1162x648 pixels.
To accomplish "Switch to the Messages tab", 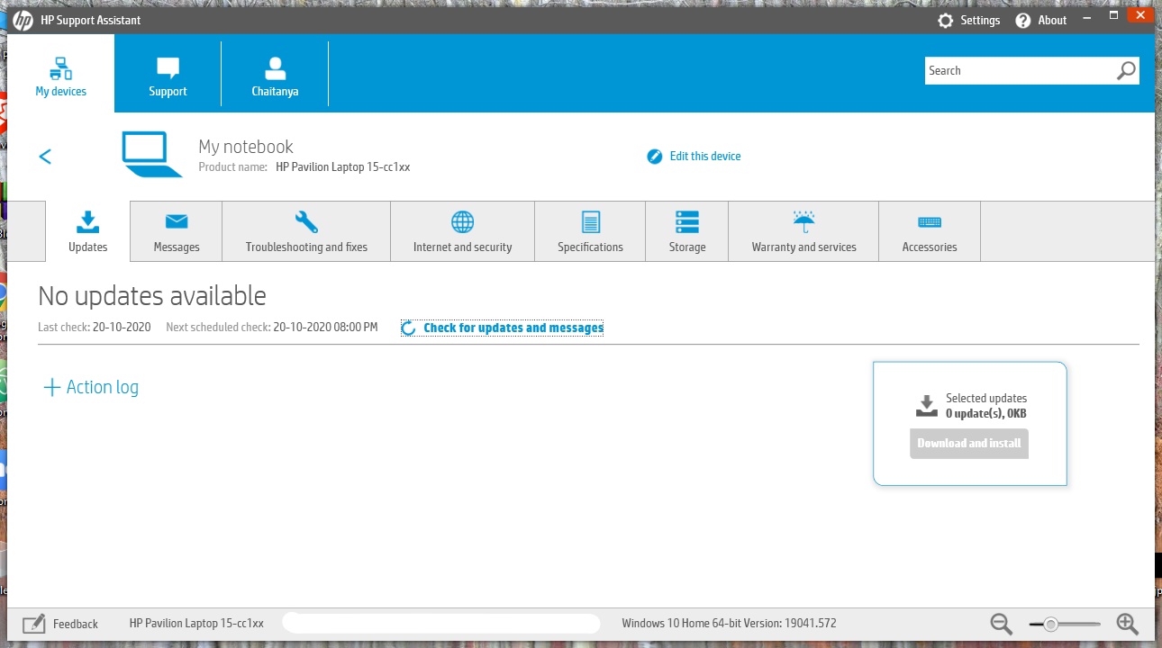I will (x=177, y=231).
